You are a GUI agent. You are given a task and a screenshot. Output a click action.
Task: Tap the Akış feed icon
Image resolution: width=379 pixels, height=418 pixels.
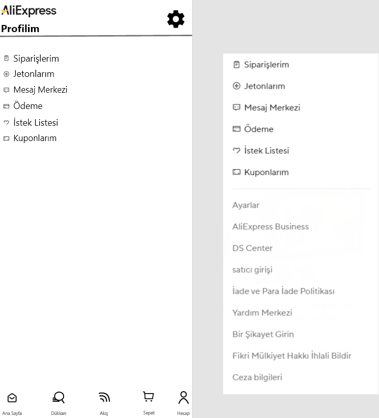(x=104, y=397)
